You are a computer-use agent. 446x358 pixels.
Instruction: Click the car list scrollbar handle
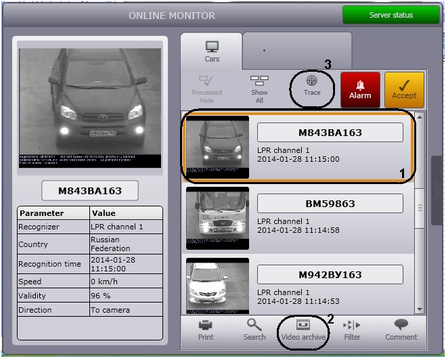pyautogui.click(x=420, y=208)
